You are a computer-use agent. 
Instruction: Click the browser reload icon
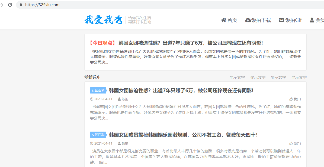10,5
